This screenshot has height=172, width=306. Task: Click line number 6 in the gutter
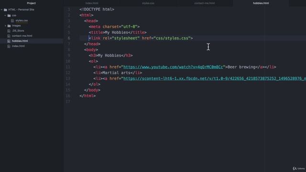[x=69, y=38]
